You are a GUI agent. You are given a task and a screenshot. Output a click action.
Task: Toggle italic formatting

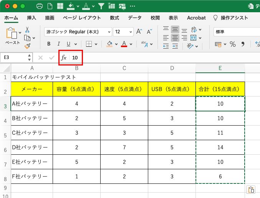click(x=58, y=44)
